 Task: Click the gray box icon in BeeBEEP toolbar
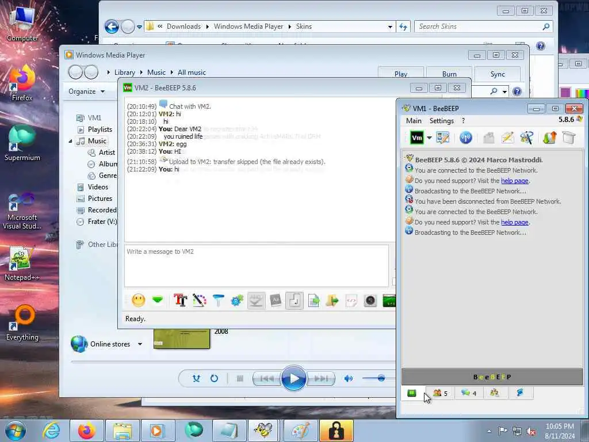[x=569, y=138]
